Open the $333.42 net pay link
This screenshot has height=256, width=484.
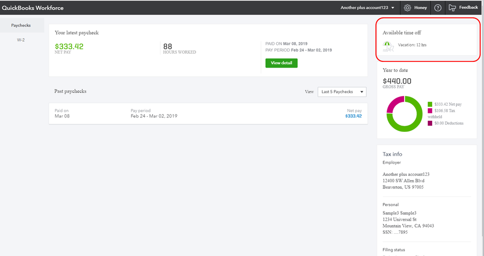pos(353,116)
